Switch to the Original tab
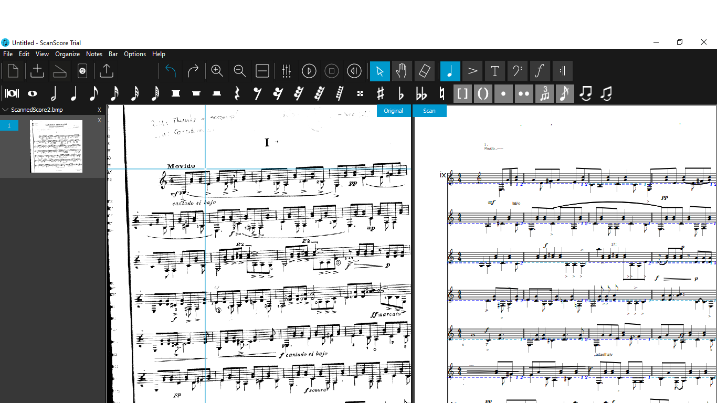This screenshot has width=717, height=403. click(393, 111)
